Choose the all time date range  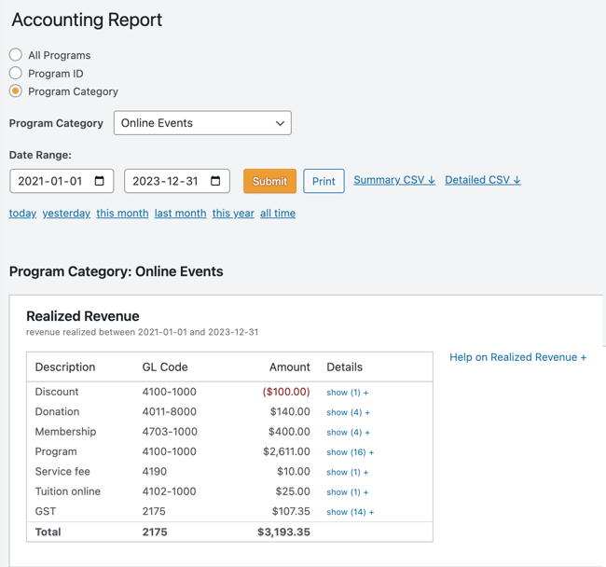278,214
